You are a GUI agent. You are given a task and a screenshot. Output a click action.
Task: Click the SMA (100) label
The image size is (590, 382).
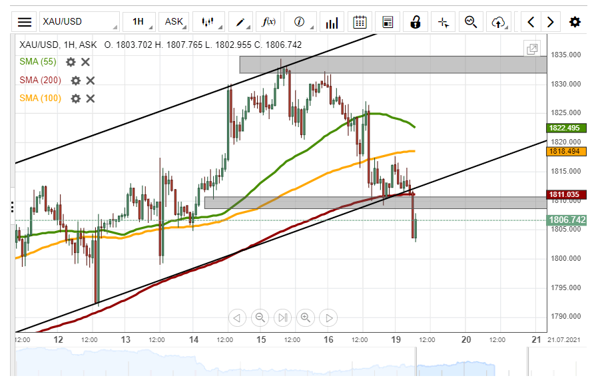(40, 98)
